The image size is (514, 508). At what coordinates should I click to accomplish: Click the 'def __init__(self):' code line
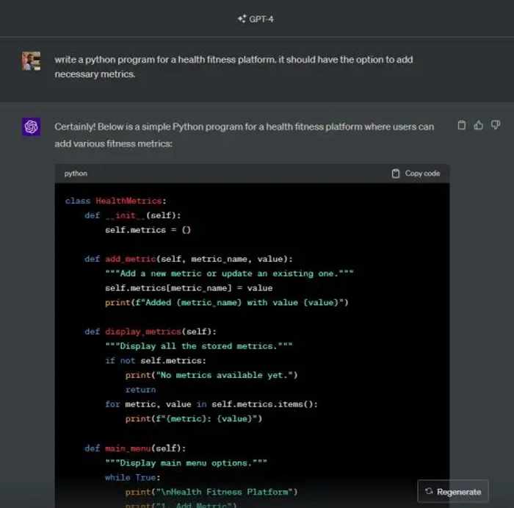pos(132,215)
